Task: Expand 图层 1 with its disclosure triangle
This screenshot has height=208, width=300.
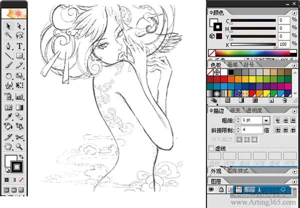Action: pyautogui.click(x=229, y=189)
